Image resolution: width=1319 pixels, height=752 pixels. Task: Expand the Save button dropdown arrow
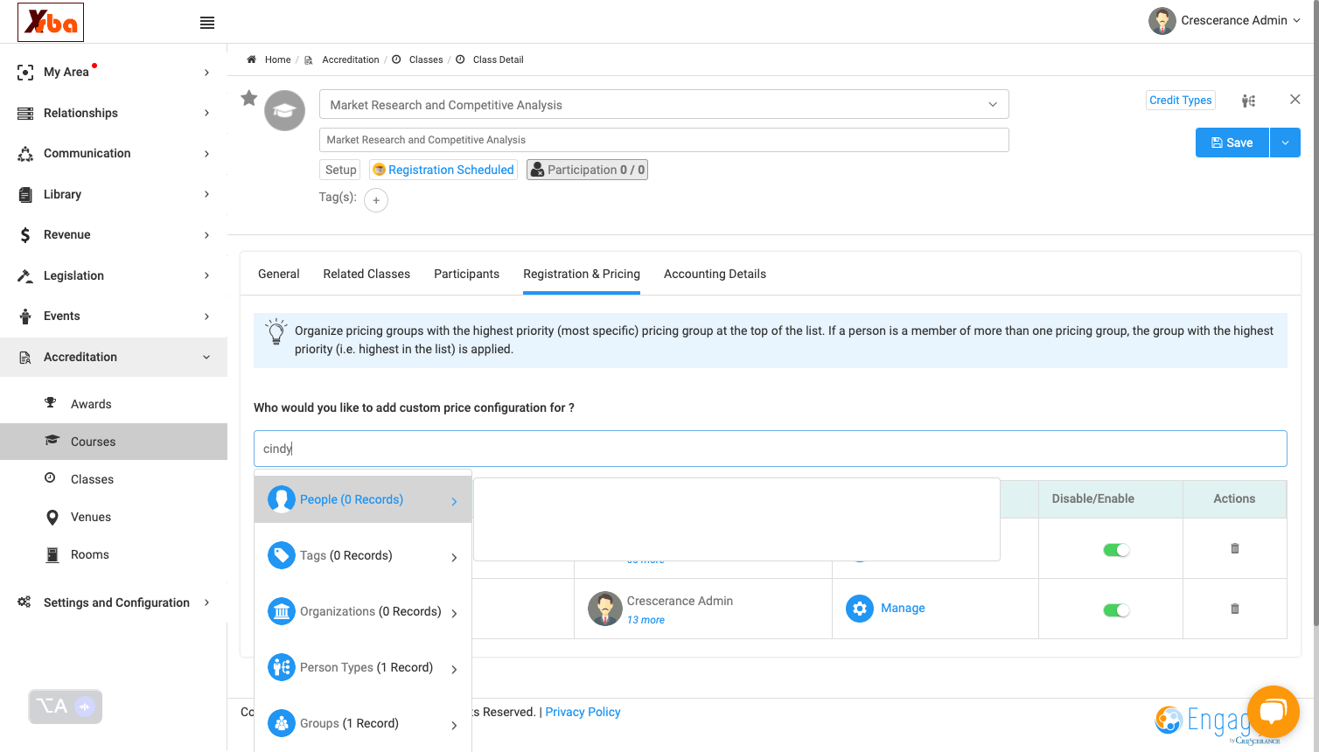(x=1285, y=143)
